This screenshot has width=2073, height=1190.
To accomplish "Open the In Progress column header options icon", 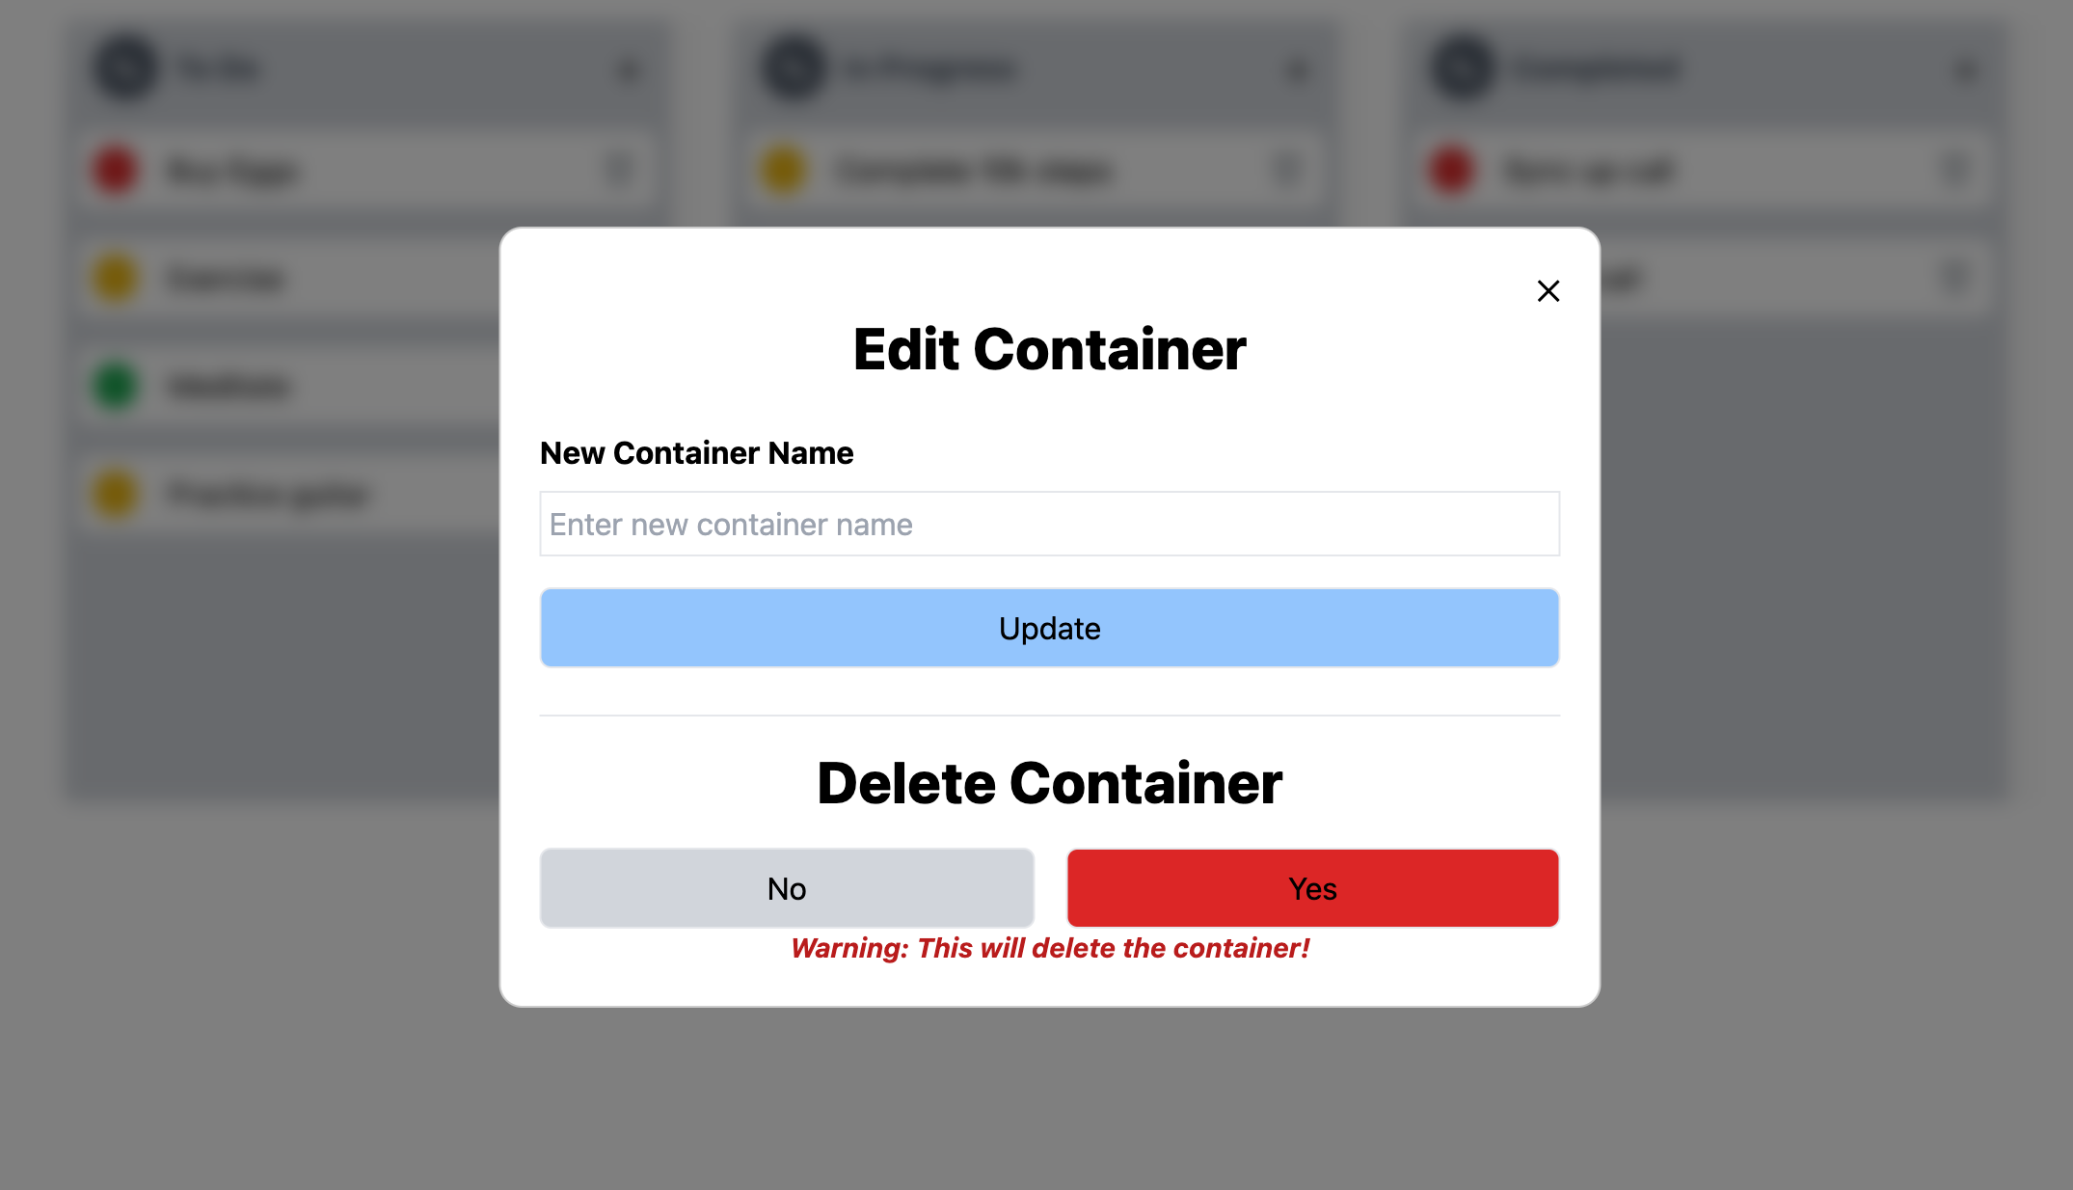I will 1298,69.
